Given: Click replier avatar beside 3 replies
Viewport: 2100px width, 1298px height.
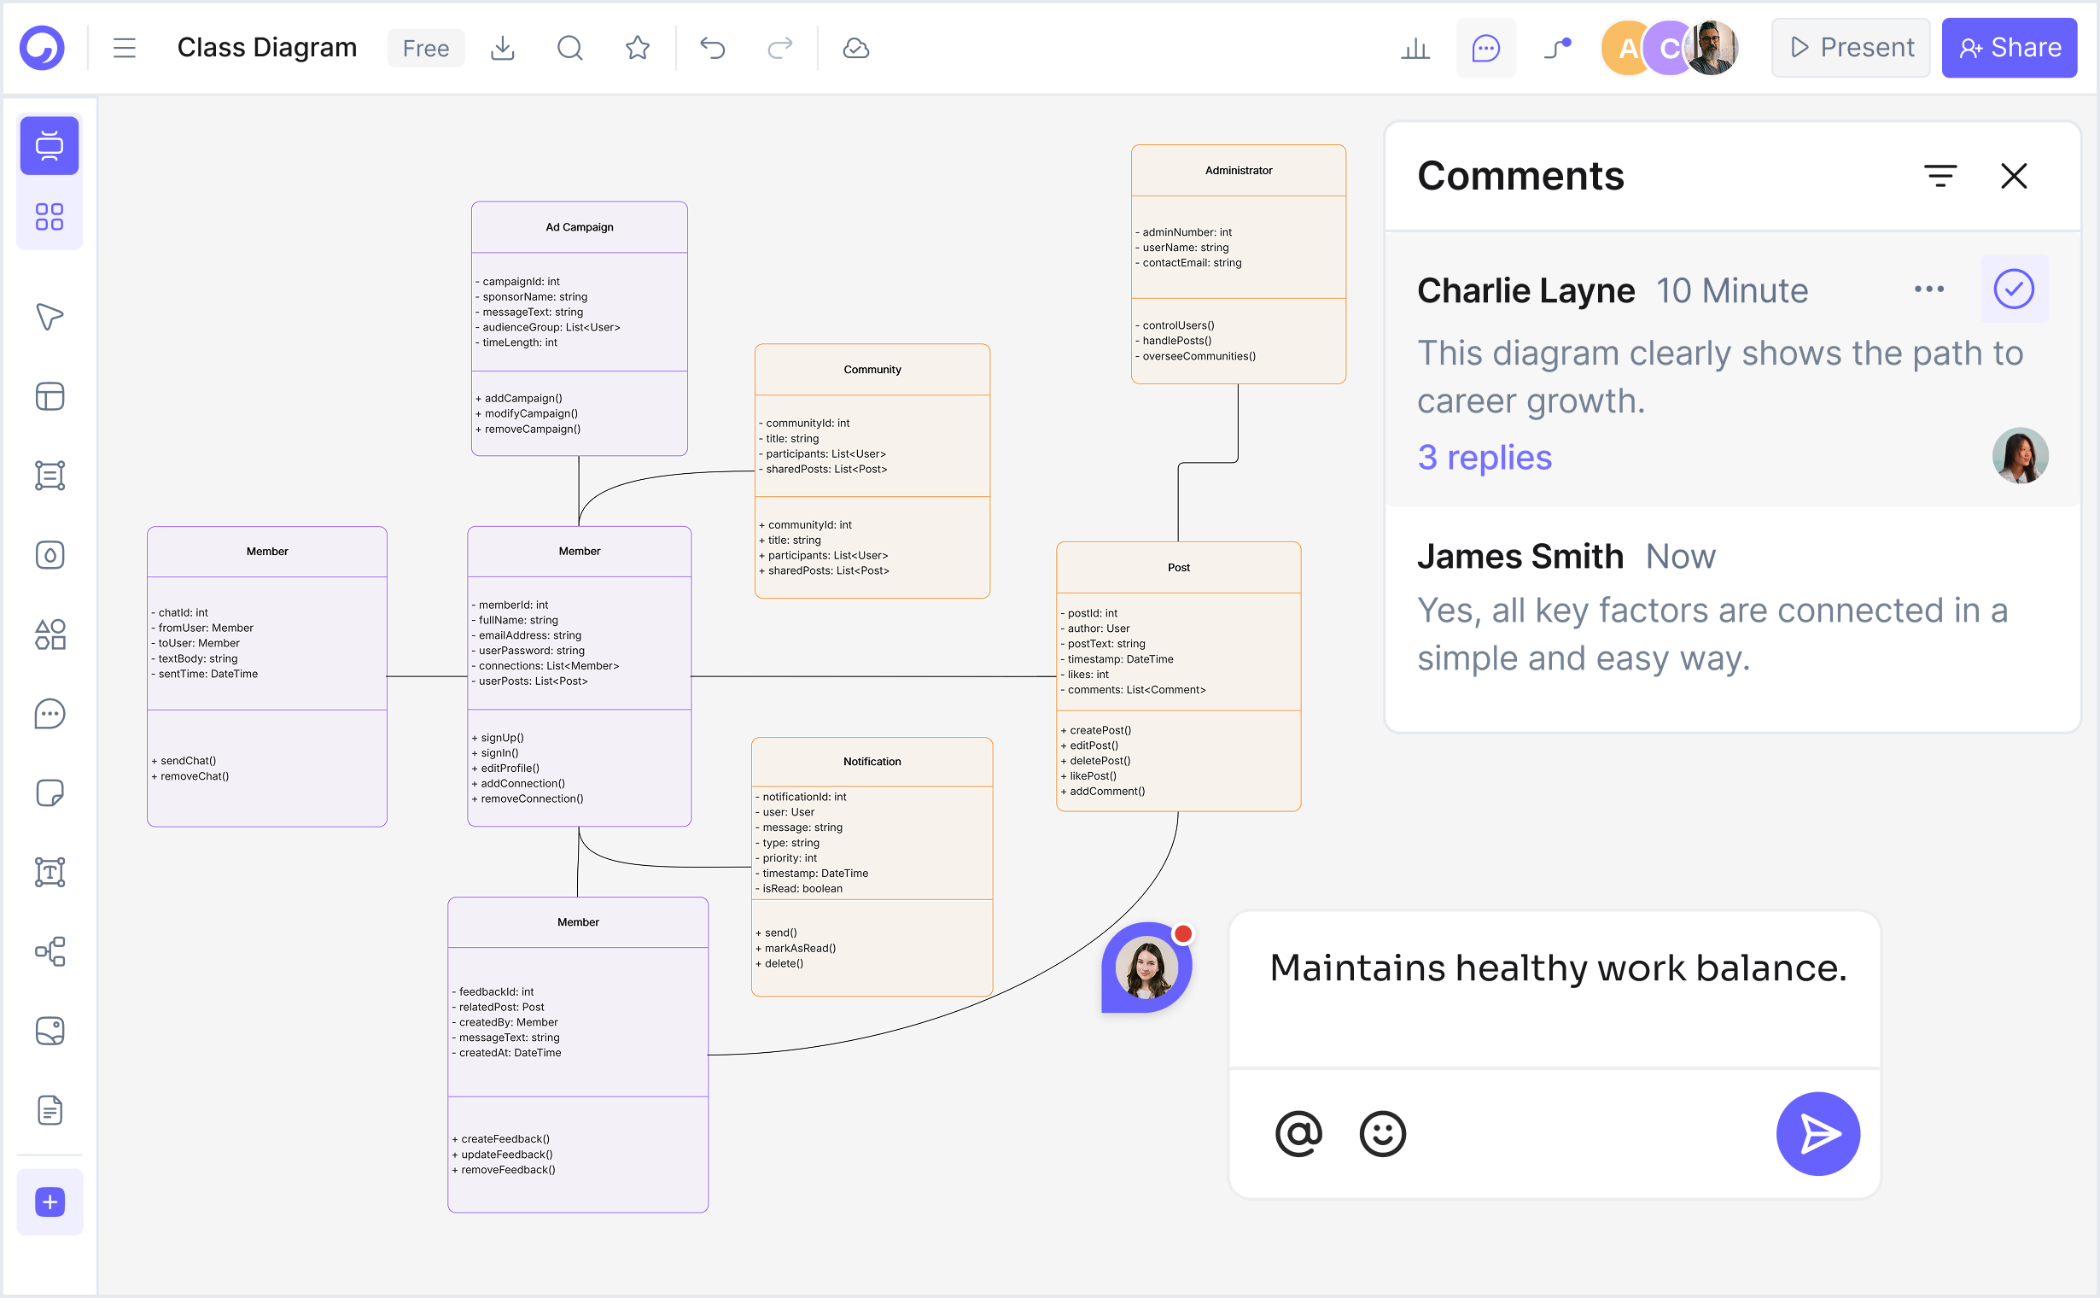Looking at the screenshot, I should click(x=2020, y=455).
